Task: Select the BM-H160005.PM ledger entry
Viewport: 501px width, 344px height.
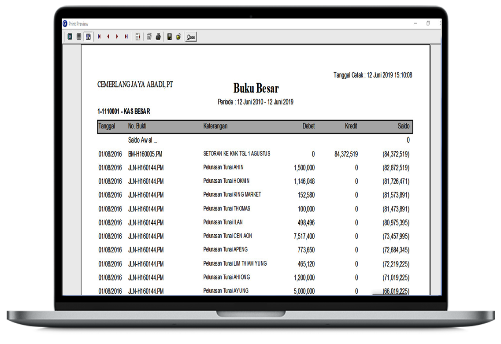Action: [145, 154]
